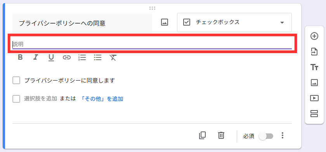
Task: Tick the プライバシーポリシーに同意します checkbox
Action: point(16,80)
